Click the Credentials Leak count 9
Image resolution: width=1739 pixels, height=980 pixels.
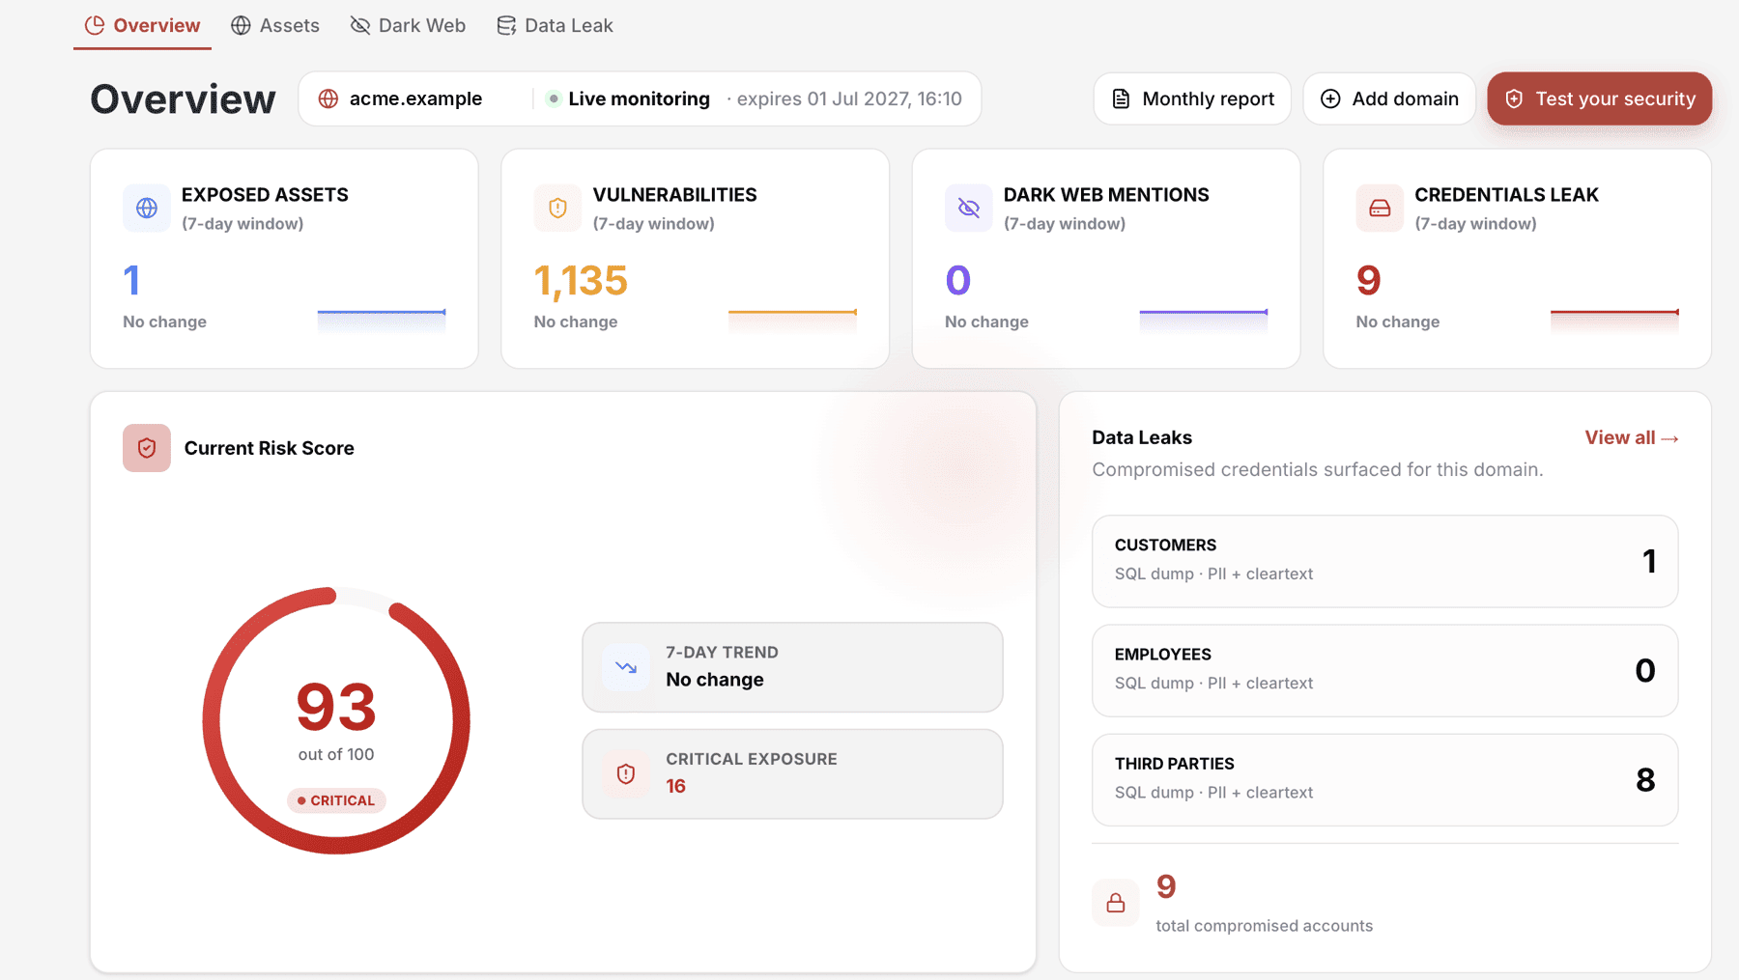pos(1369,281)
